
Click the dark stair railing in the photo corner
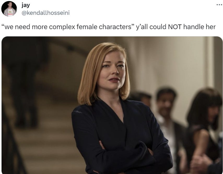coord(11,142)
